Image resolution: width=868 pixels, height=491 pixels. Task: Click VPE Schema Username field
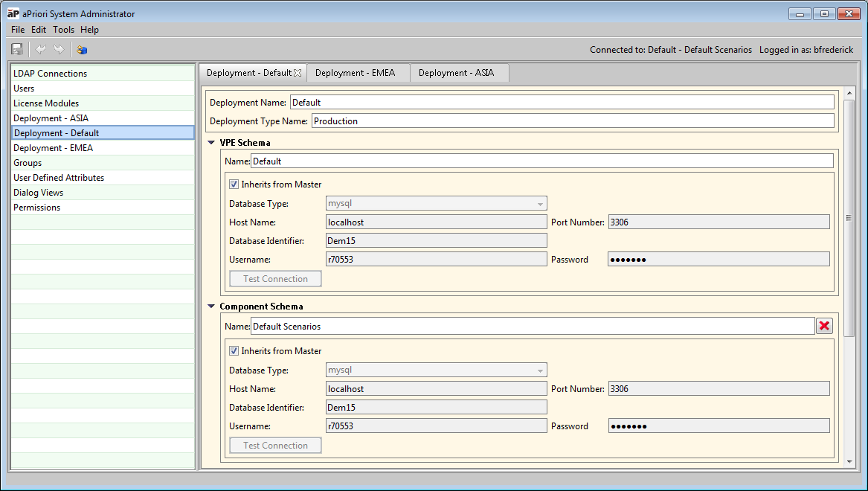tap(436, 259)
